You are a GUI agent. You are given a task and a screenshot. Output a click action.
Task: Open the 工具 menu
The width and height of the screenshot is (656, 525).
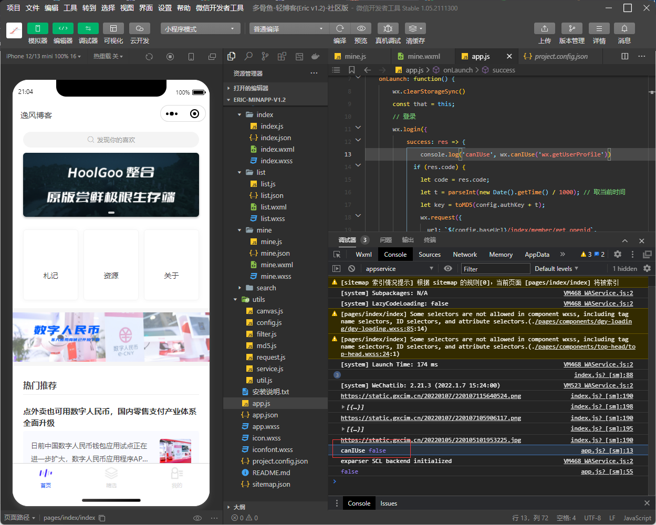click(x=70, y=8)
